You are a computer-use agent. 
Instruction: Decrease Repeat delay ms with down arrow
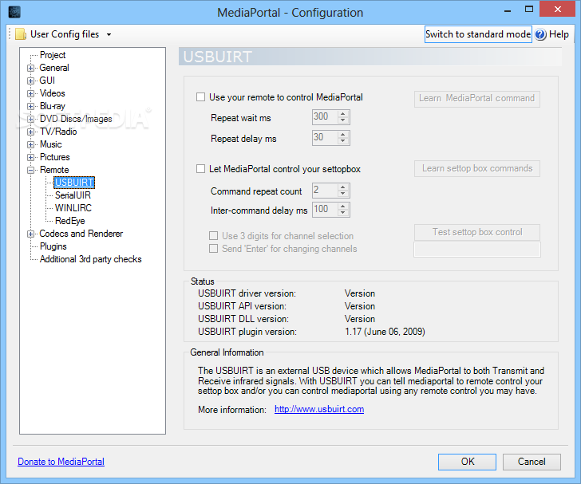[x=343, y=141]
